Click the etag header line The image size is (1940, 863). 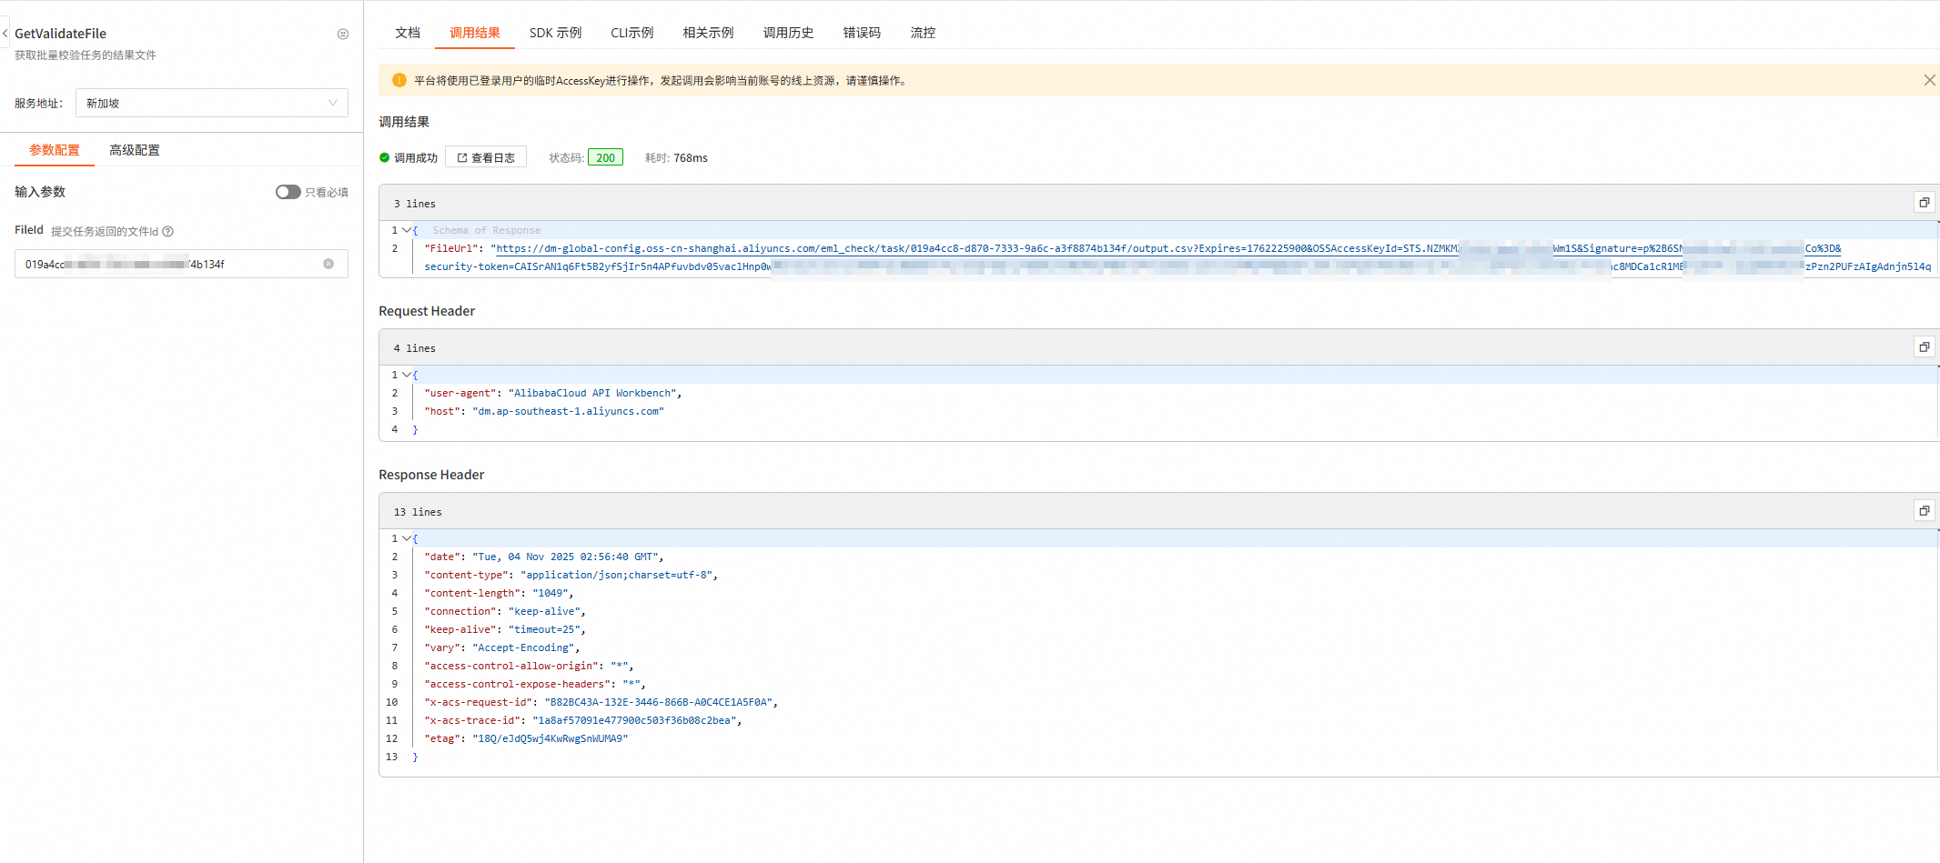(x=526, y=738)
